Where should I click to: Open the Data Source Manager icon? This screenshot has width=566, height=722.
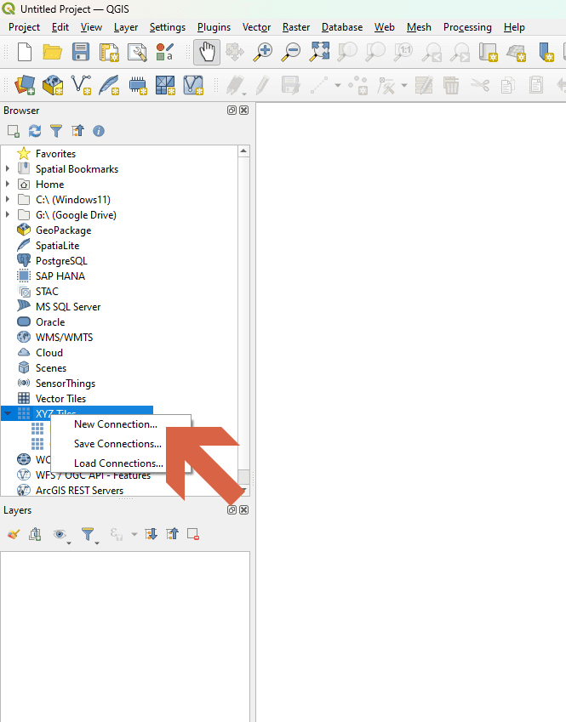pyautogui.click(x=25, y=85)
